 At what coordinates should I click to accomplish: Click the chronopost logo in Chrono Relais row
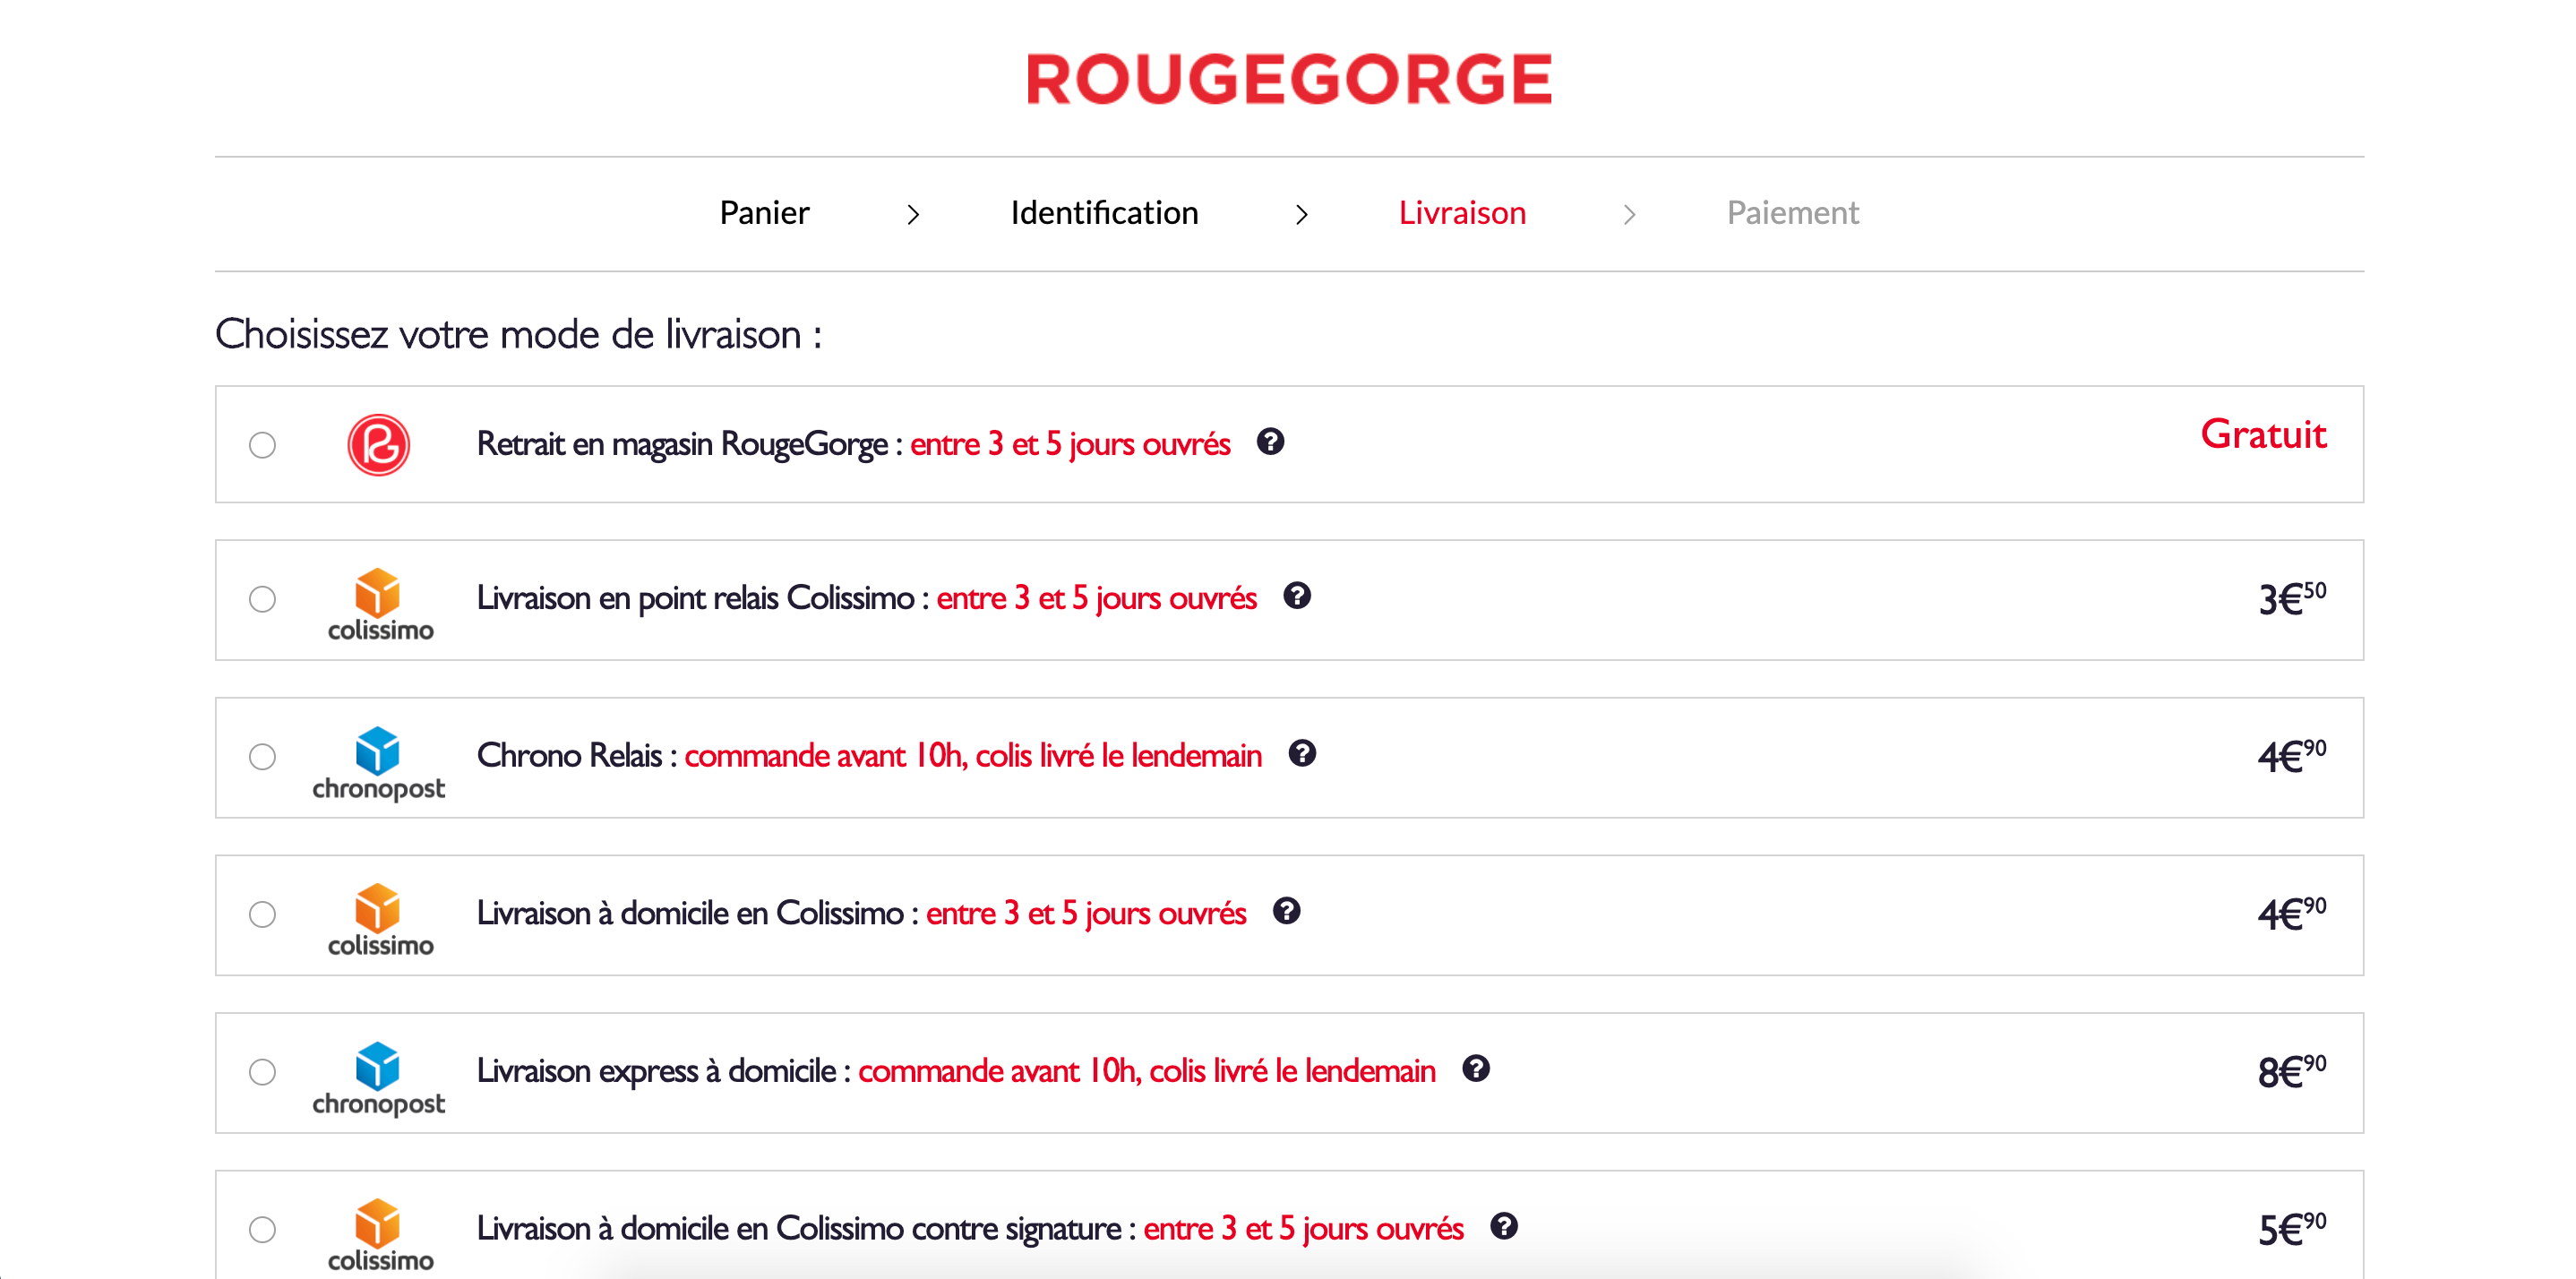point(379,765)
